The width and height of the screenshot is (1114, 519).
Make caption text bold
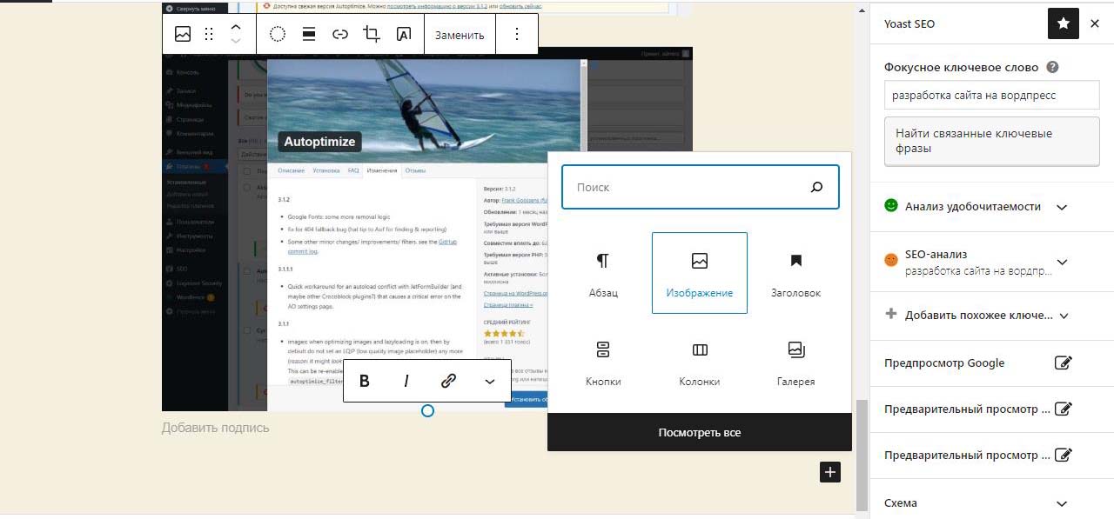(x=365, y=381)
